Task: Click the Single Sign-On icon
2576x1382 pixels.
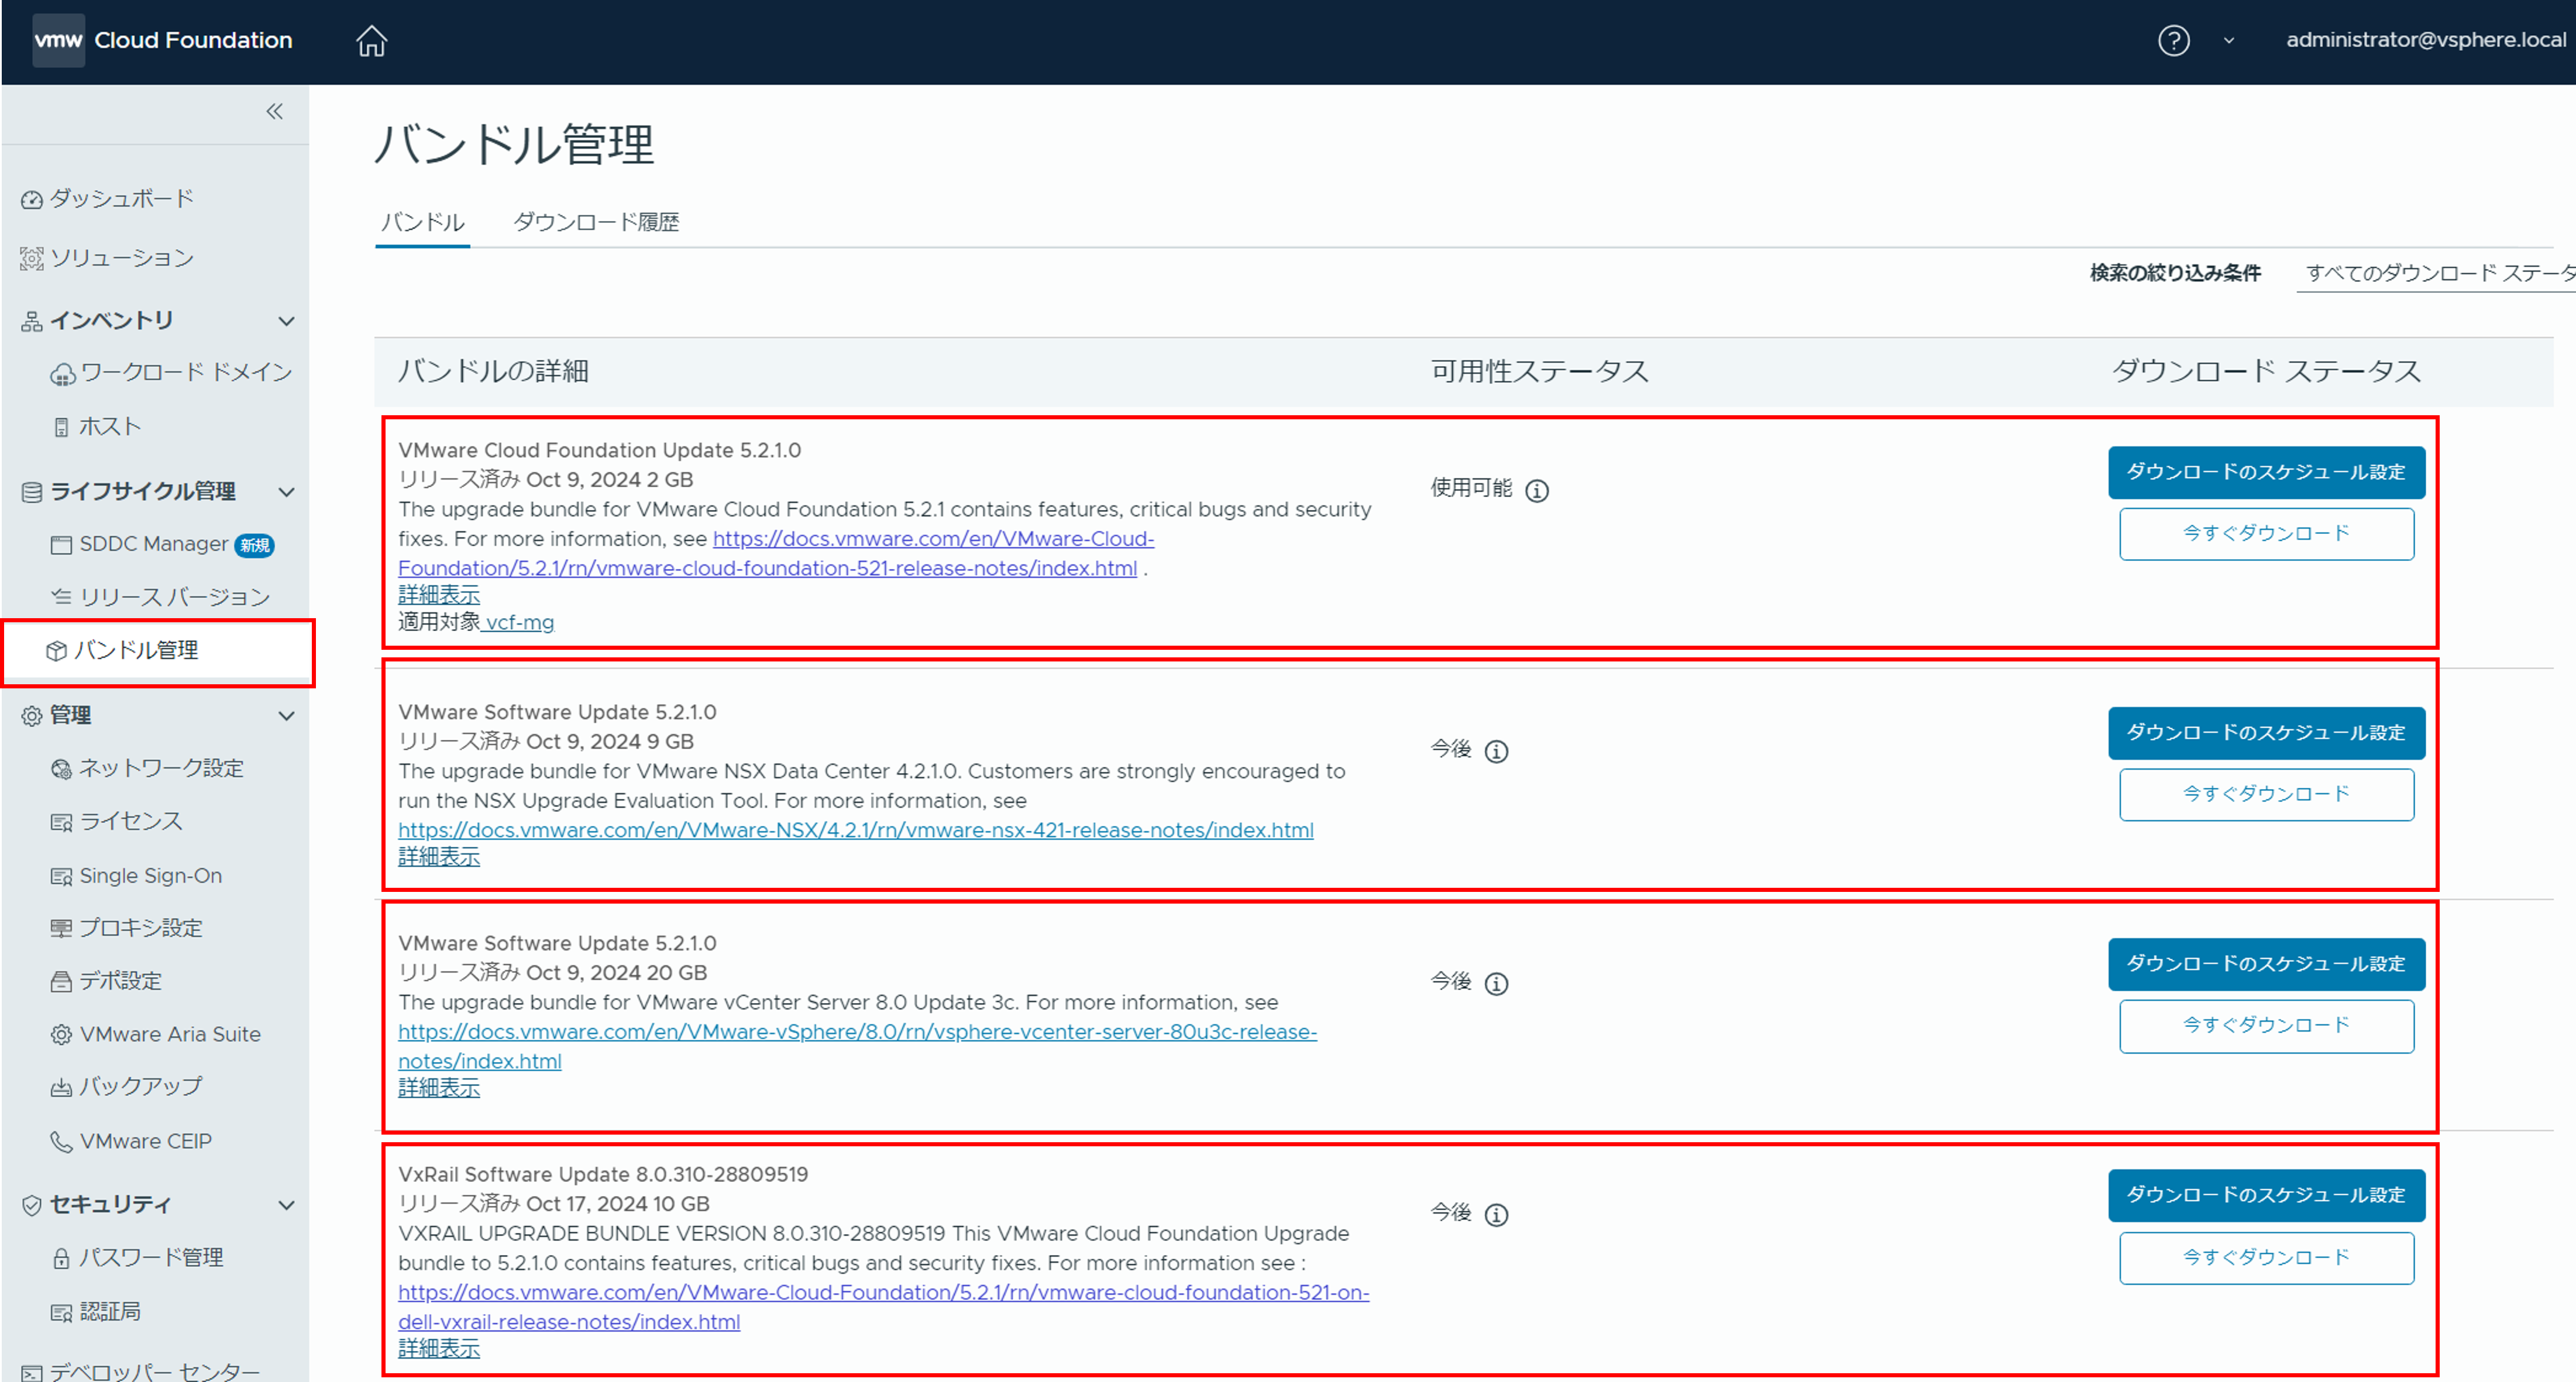Action: [61, 877]
